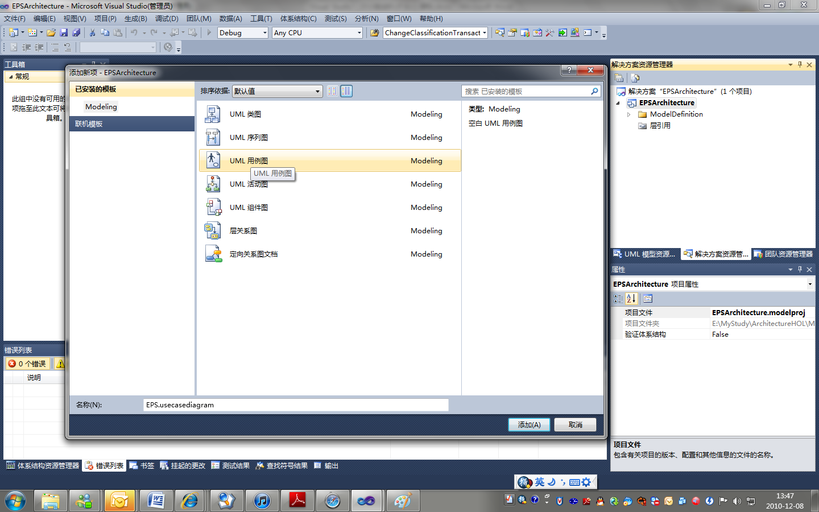Open Internet Explorer from the taskbar
The height and width of the screenshot is (512, 819).
tap(191, 501)
